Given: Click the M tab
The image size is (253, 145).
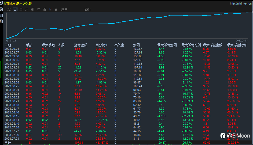Looking at the screenshot, I should click(50, 9).
